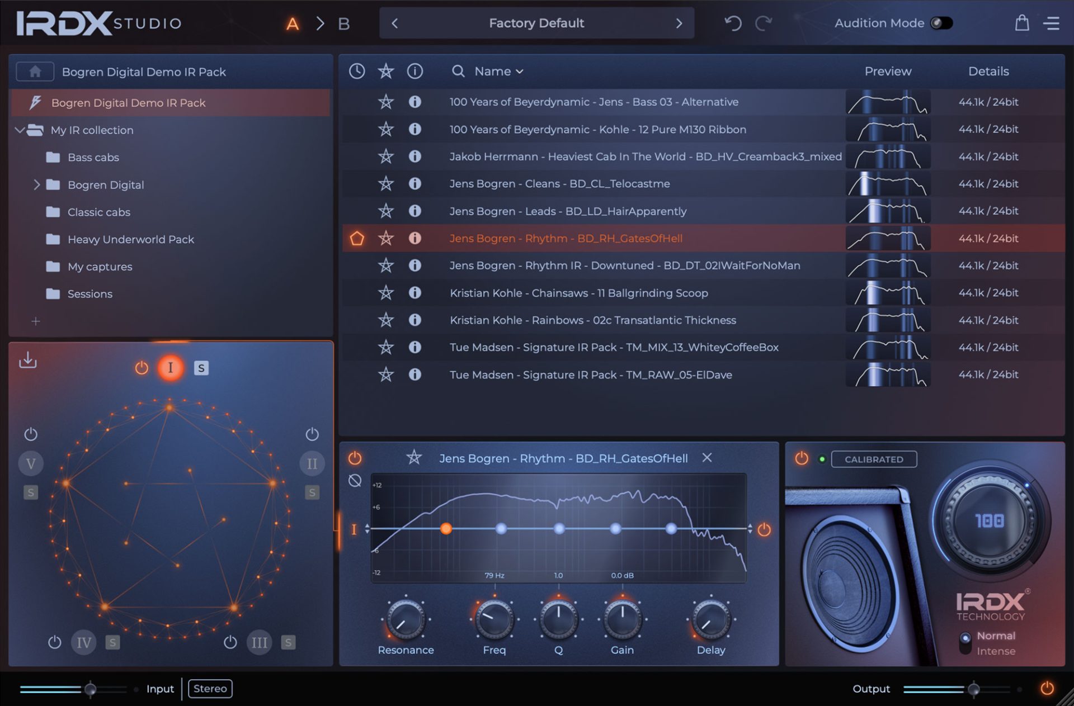Select state A
The height and width of the screenshot is (706, 1074).
click(x=292, y=23)
